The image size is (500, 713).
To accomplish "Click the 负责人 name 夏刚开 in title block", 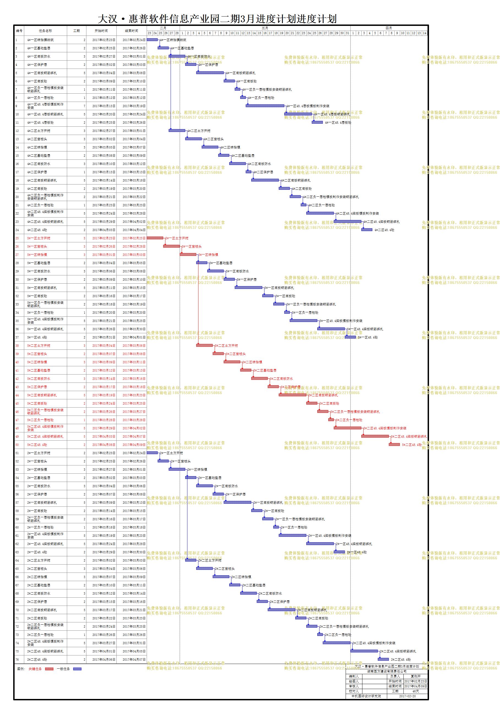I will click(416, 676).
